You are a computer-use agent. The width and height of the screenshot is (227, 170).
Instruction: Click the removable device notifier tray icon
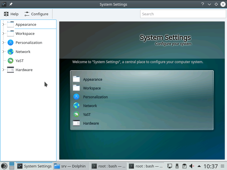pos(177,166)
